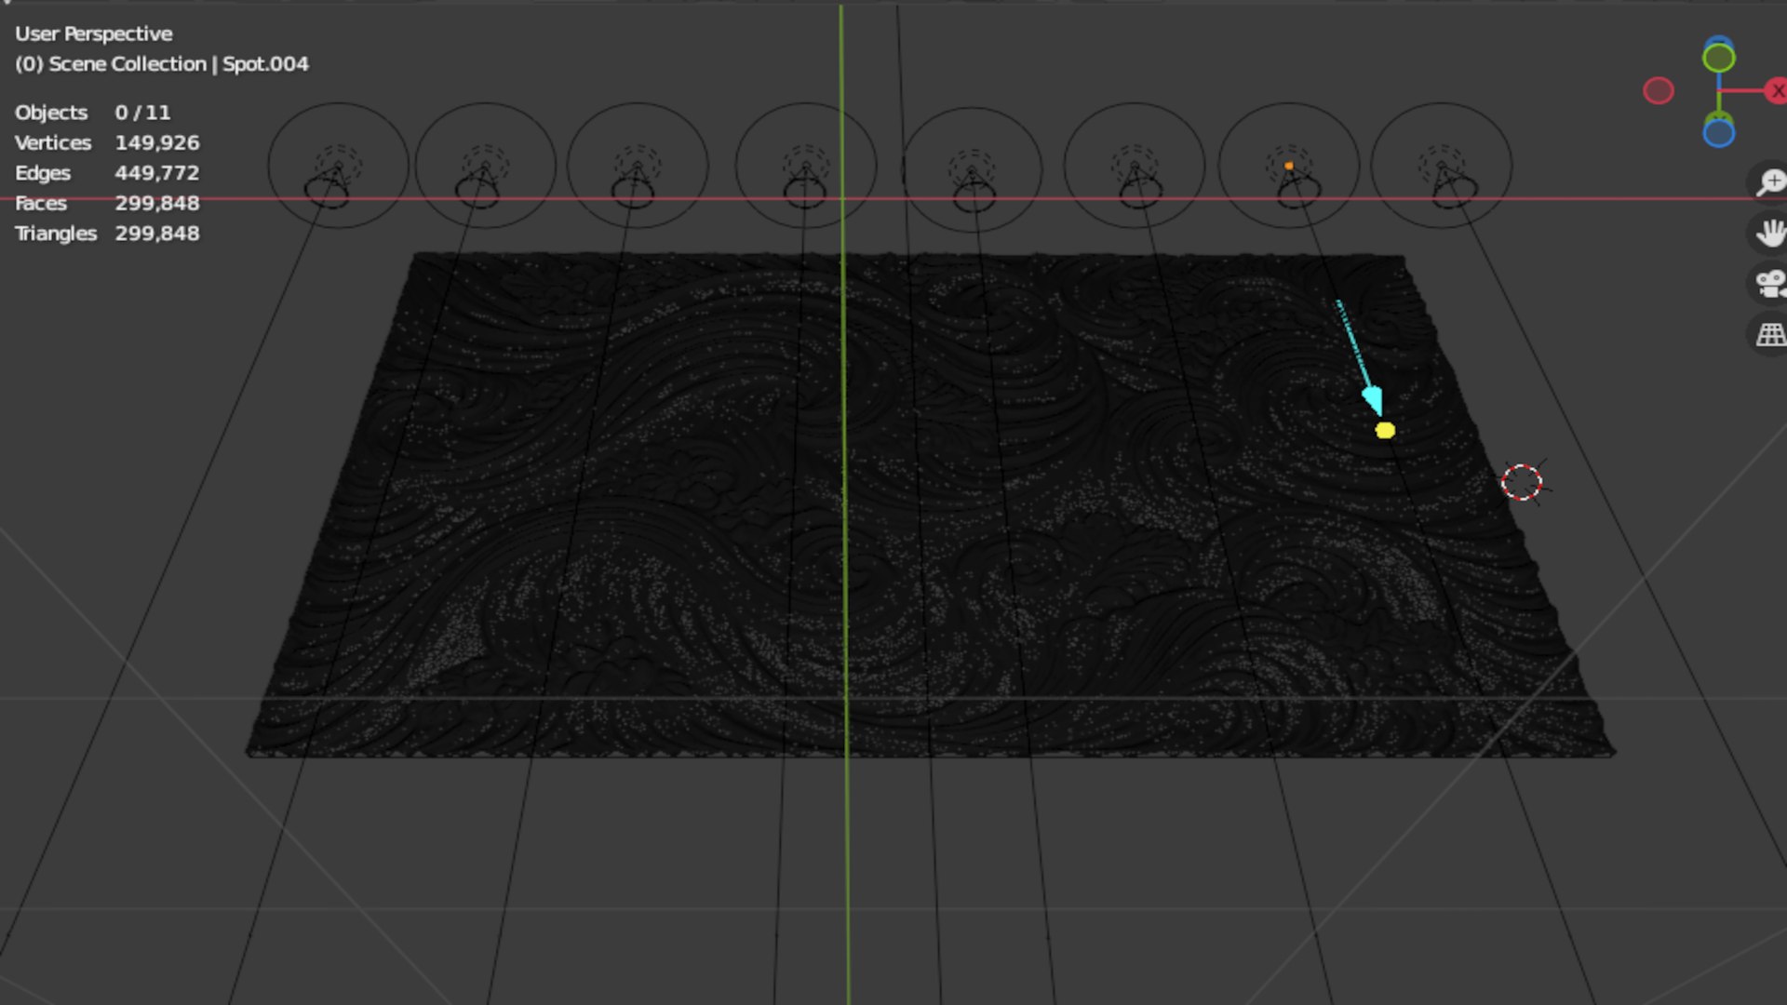Click the lower blue Z axis gizmo circle
1787x1005 pixels.
pyautogui.click(x=1718, y=133)
